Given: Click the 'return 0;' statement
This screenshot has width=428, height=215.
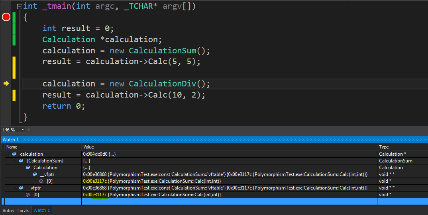Looking at the screenshot, I should (x=64, y=106).
